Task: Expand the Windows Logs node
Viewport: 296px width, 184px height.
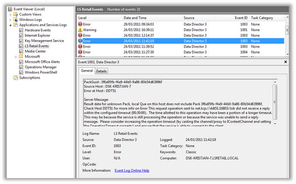Action: click(x=11, y=20)
